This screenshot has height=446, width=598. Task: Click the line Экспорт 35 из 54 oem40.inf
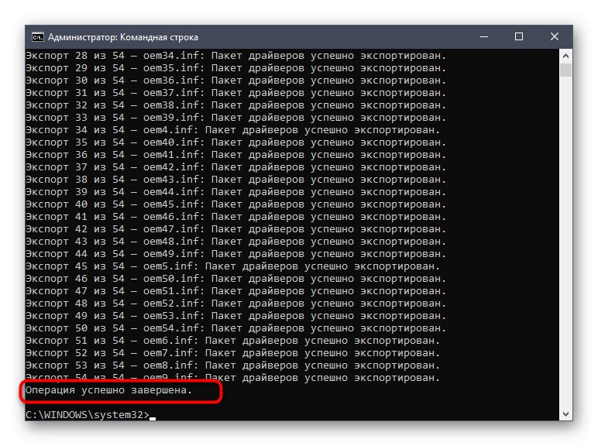(x=235, y=142)
